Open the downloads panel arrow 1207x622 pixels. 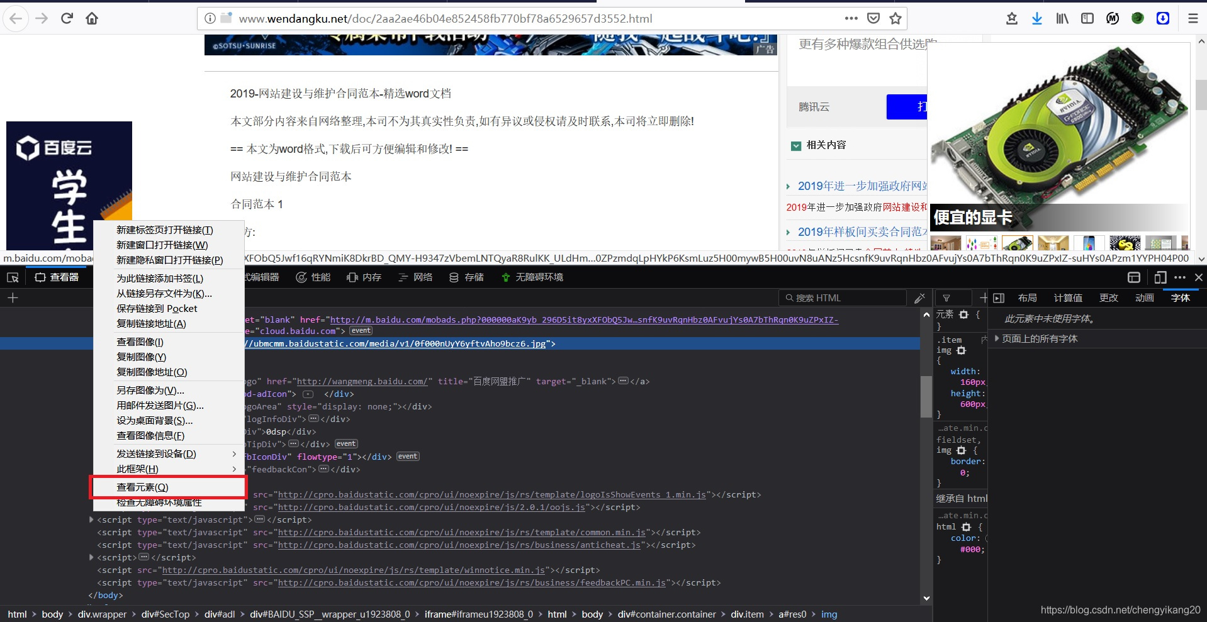pyautogui.click(x=1037, y=18)
